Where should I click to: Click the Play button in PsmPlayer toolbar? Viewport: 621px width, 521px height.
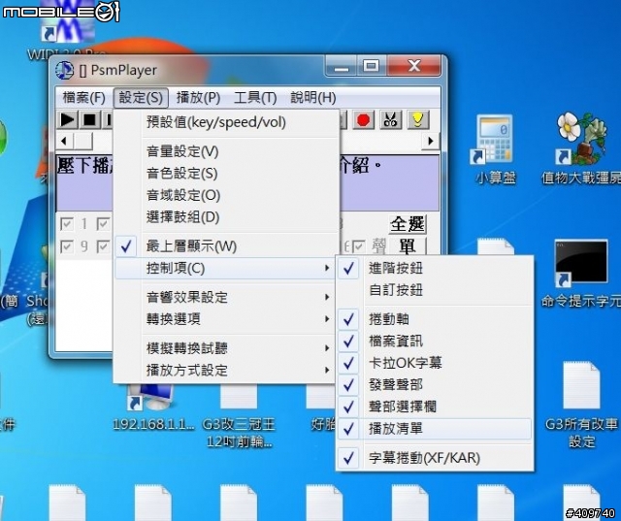coord(67,119)
